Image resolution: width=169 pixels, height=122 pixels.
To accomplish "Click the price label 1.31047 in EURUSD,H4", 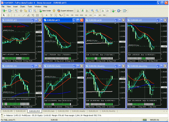I will tap(39, 93).
